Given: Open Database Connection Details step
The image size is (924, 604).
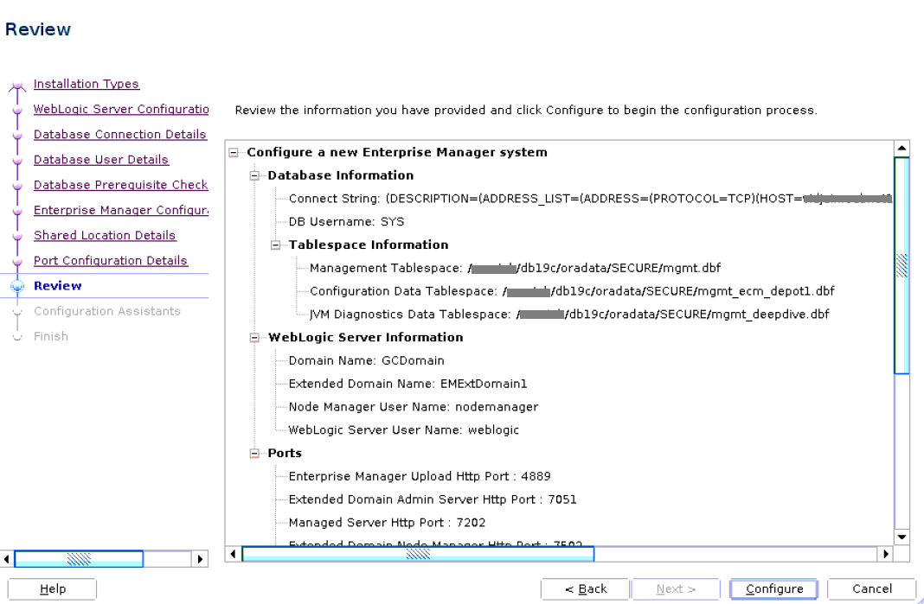Looking at the screenshot, I should click(x=119, y=134).
